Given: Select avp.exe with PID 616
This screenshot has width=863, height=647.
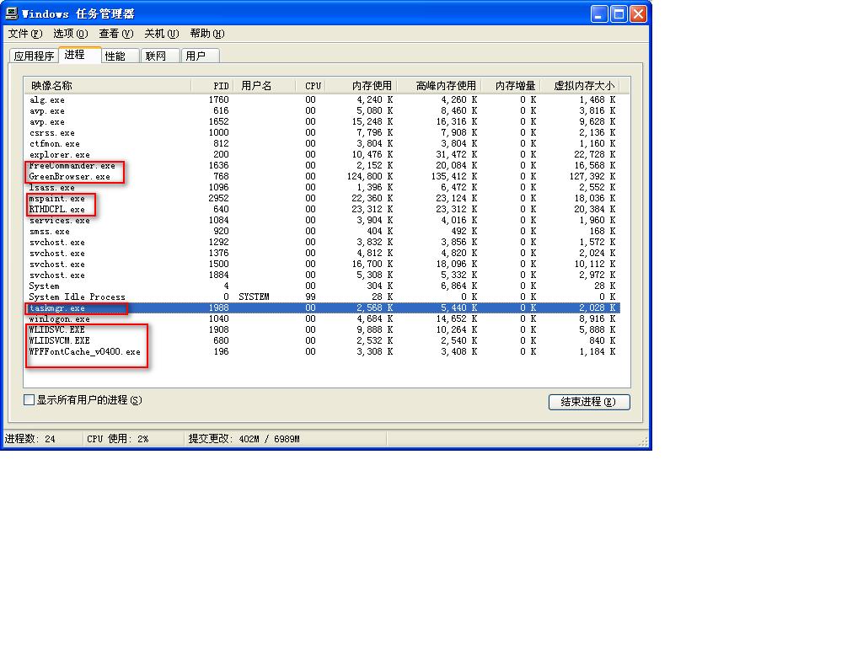Looking at the screenshot, I should point(323,110).
